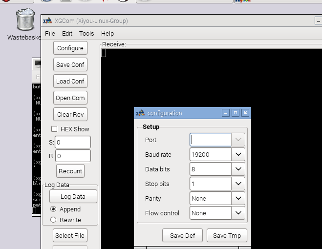Click the Stop bits field showing 1

point(211,184)
